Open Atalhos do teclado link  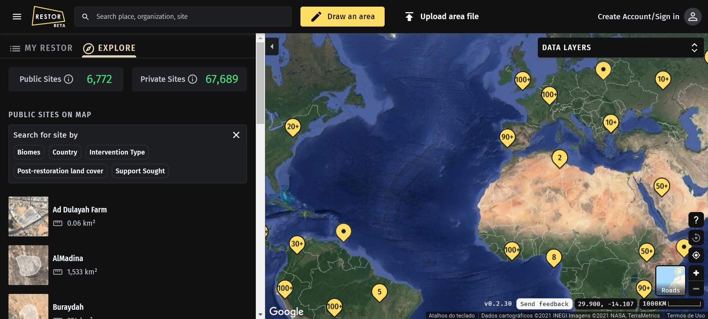[x=451, y=316]
